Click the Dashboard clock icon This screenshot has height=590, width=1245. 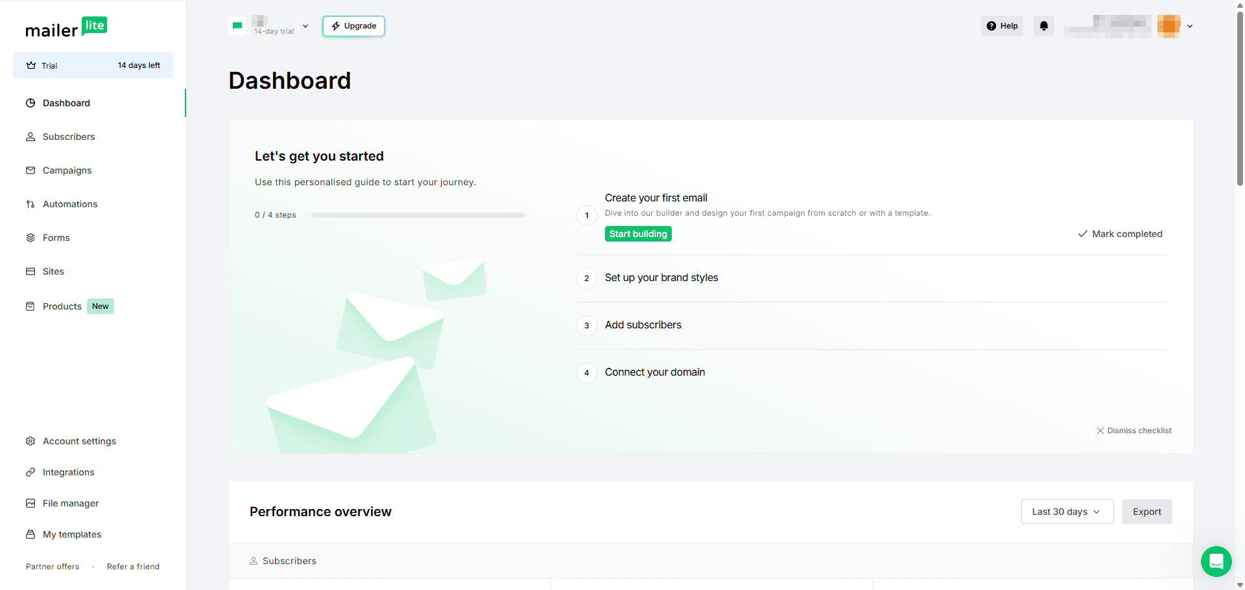click(30, 103)
